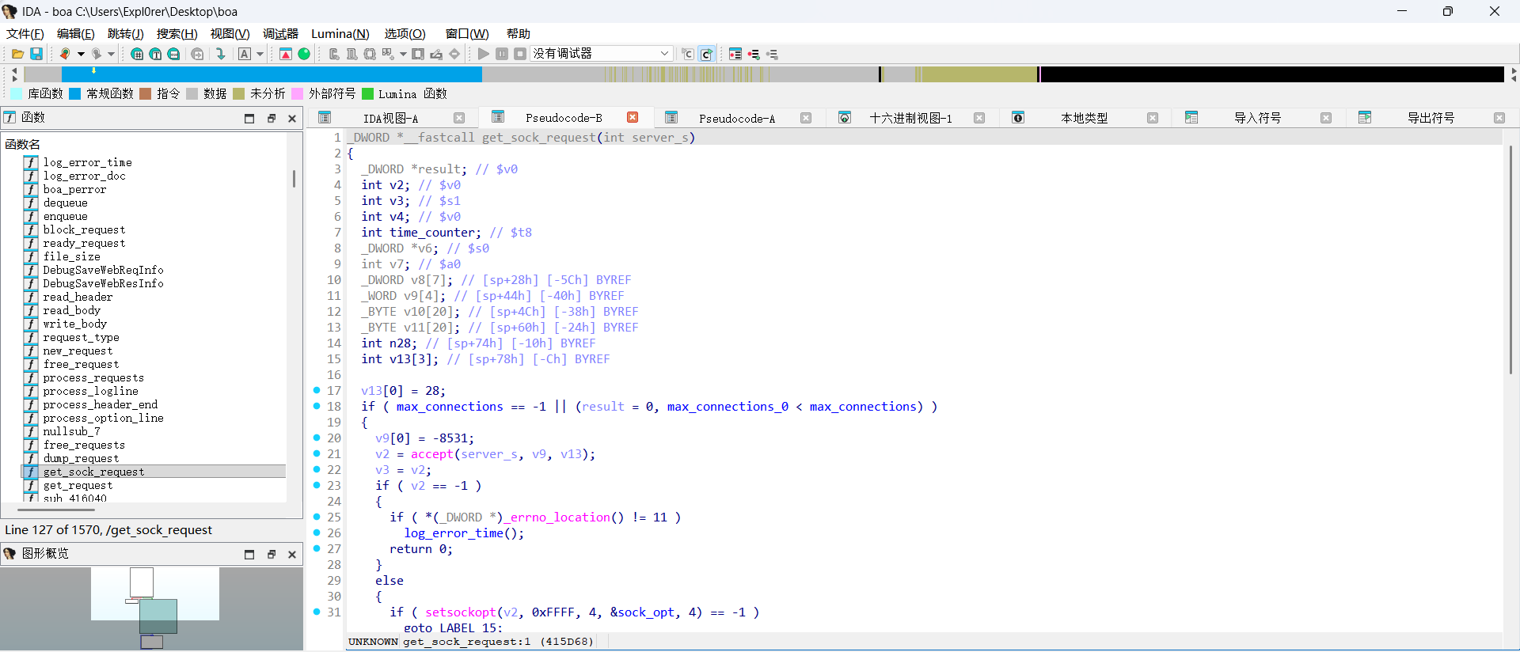This screenshot has width=1520, height=652.
Task: Click the 常规函数 blue legend swatch
Action: pyautogui.click(x=75, y=93)
